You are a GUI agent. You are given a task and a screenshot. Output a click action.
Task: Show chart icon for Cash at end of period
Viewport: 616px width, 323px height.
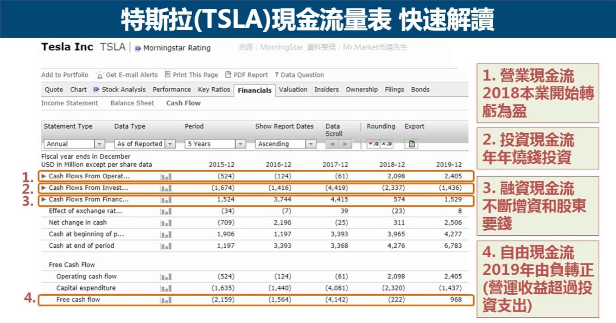pos(165,246)
